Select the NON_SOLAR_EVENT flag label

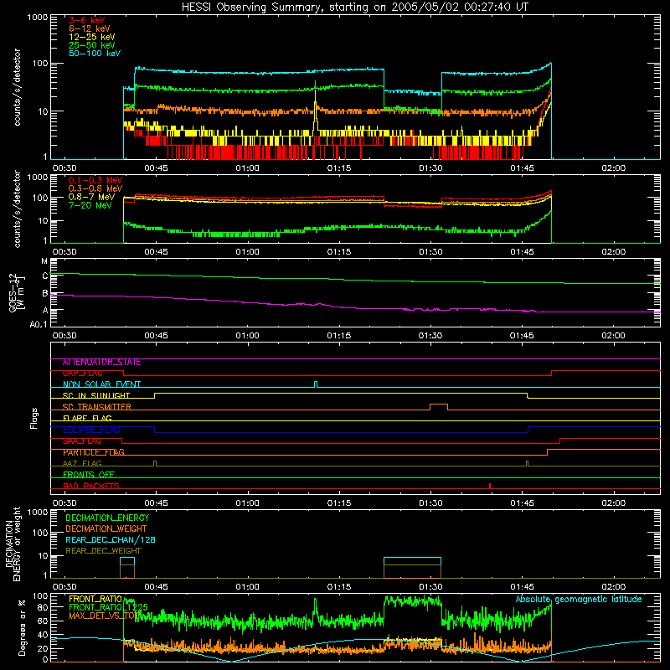(101, 384)
